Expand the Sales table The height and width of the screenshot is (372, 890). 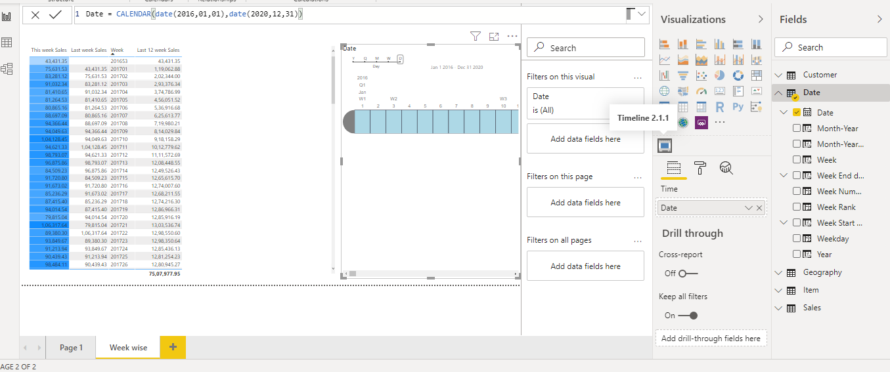click(x=779, y=308)
